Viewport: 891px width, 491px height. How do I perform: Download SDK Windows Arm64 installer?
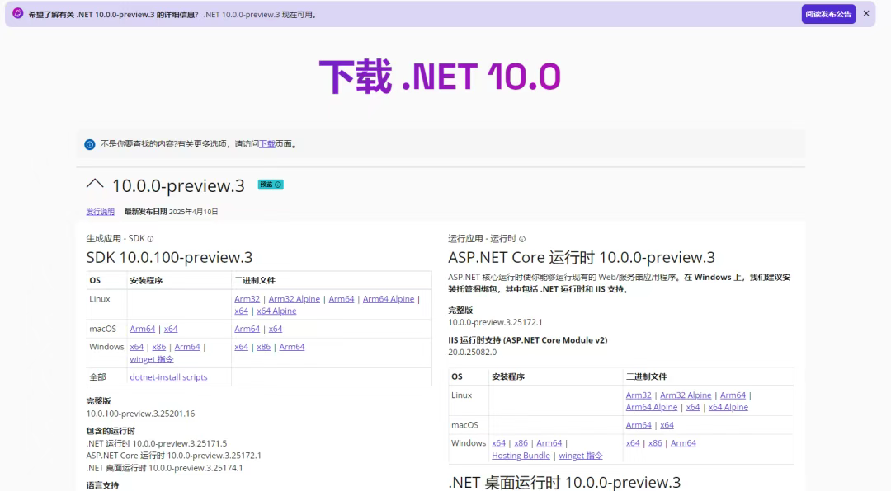pyautogui.click(x=187, y=347)
